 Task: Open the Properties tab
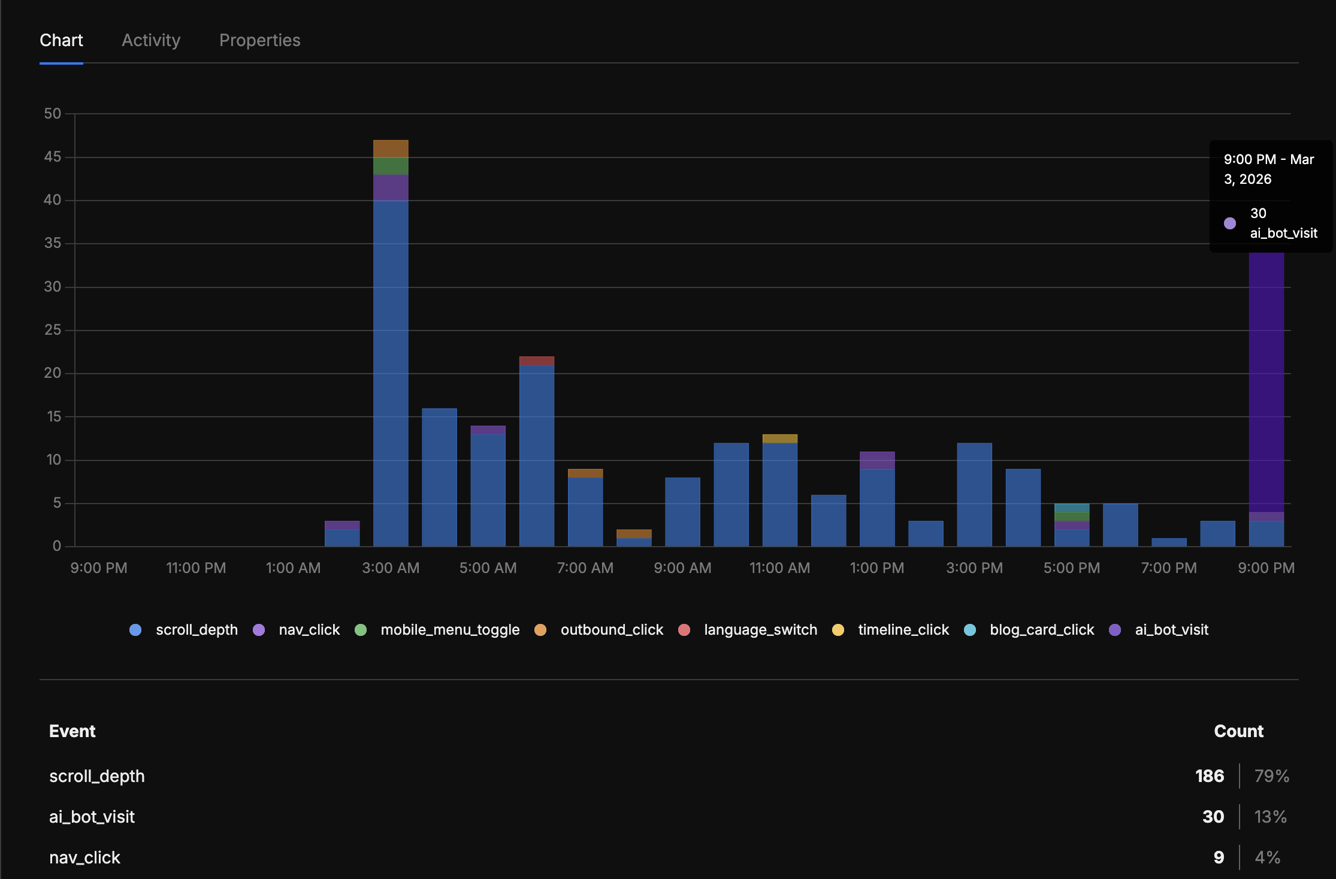pyautogui.click(x=259, y=40)
